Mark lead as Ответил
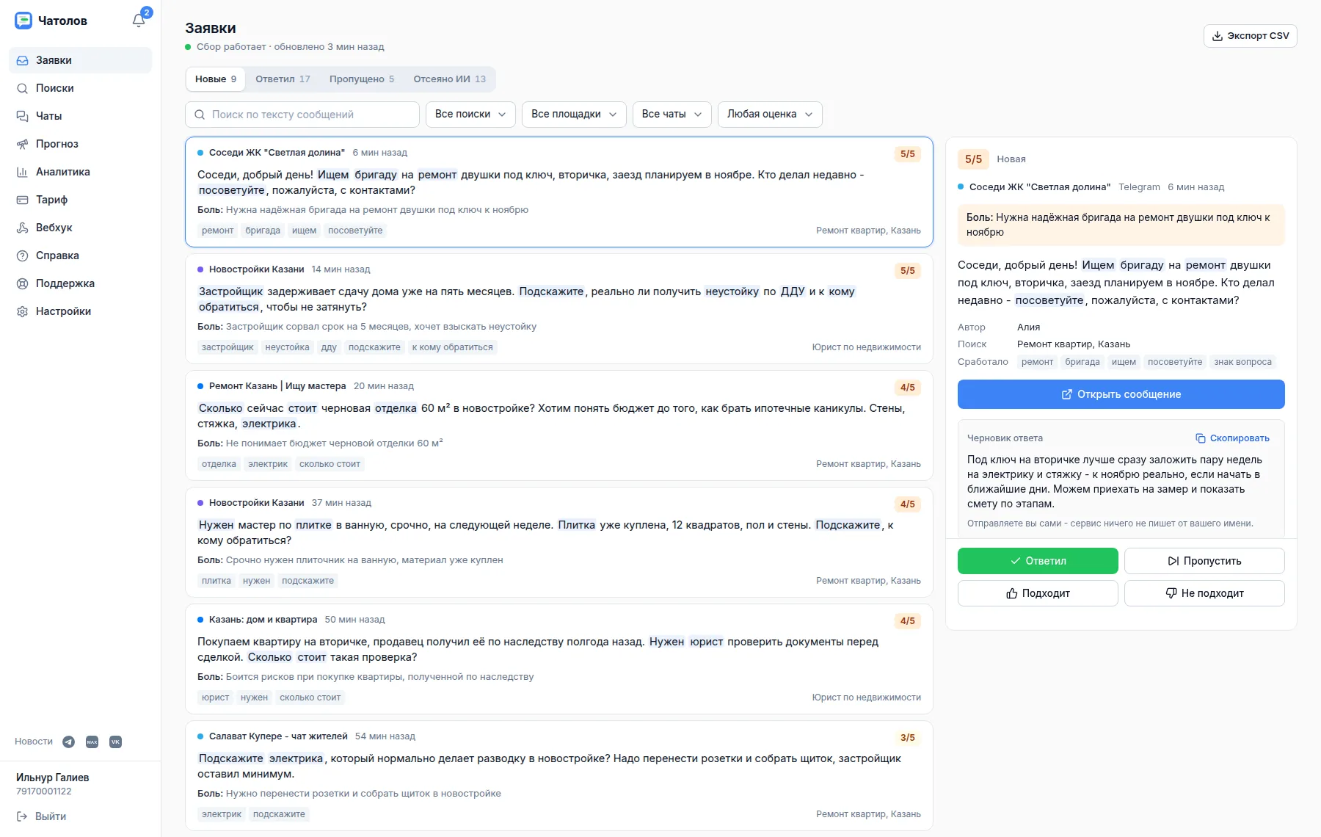Viewport: 1321px width, 837px height. pos(1038,561)
